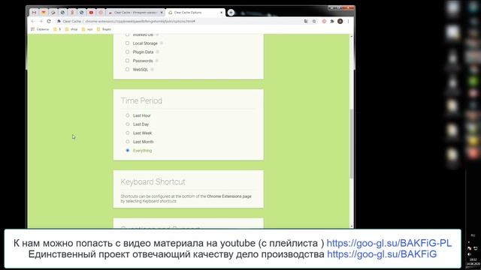Open the Chrome three-dot menu
The width and height of the screenshot is (481, 270).
(x=348, y=21)
